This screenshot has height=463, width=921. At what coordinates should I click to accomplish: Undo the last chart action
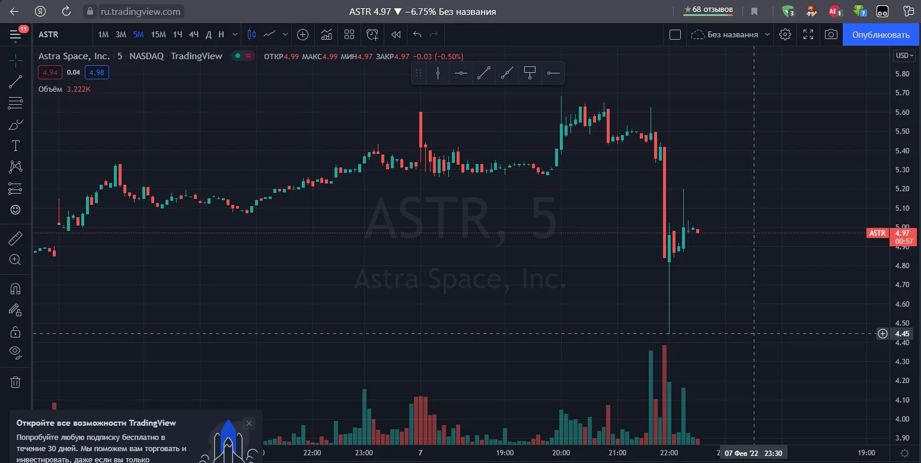417,35
